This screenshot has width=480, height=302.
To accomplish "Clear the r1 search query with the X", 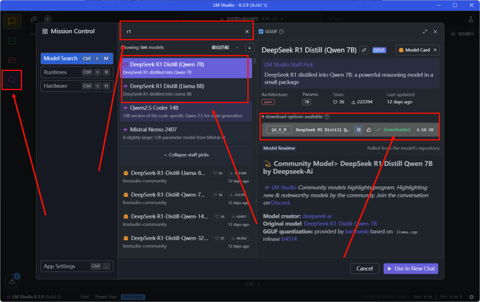I will pos(247,31).
